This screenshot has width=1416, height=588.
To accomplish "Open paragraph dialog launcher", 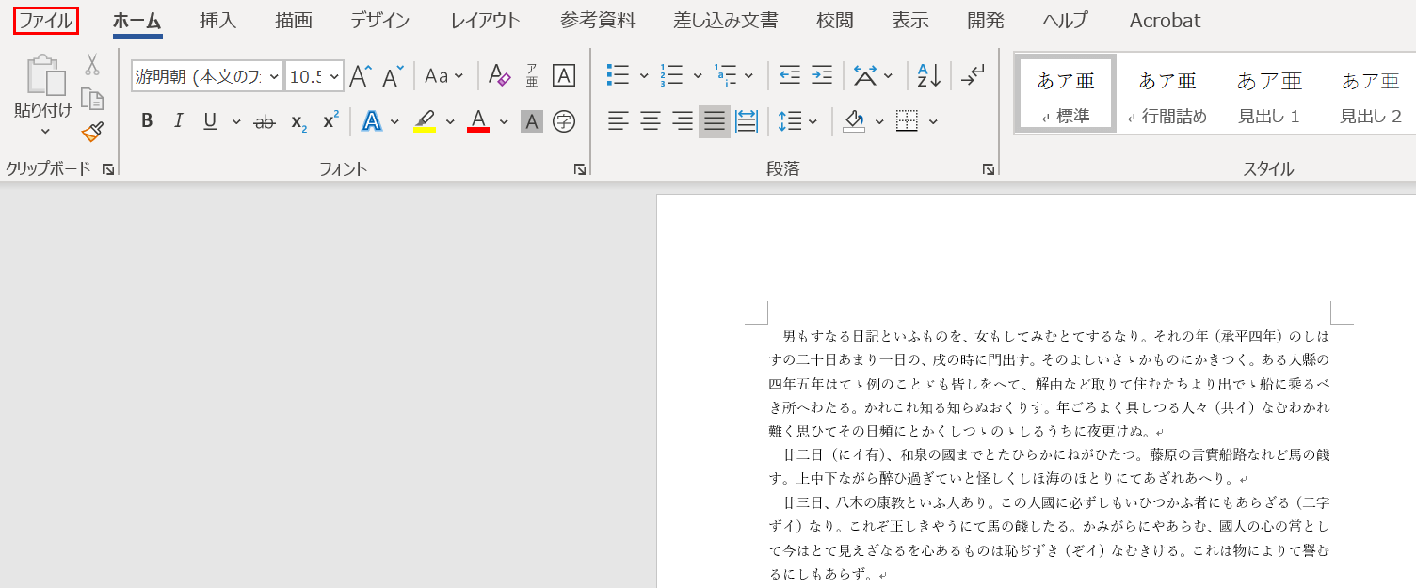I will 989,169.
